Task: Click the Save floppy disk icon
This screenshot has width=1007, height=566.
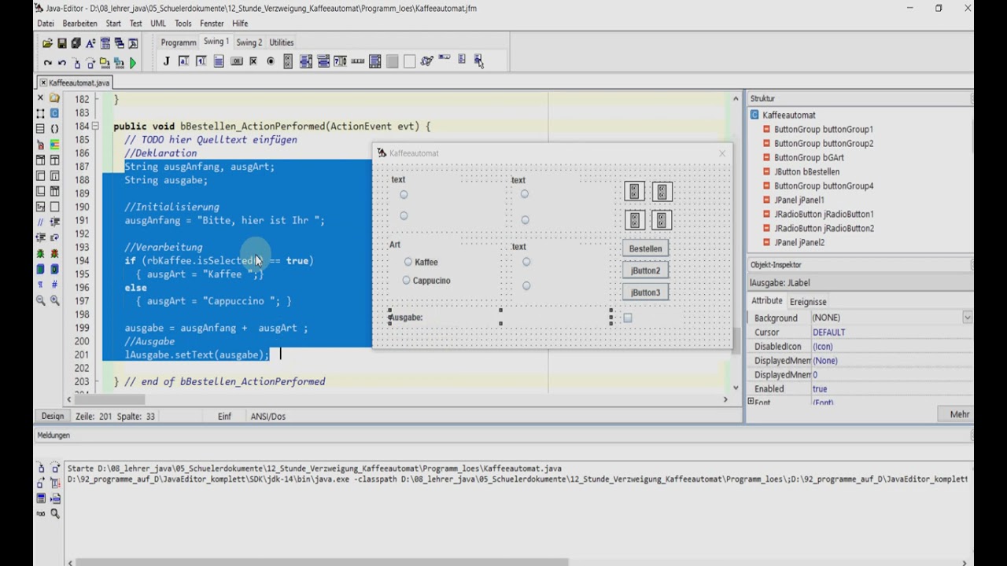Action: [x=62, y=43]
